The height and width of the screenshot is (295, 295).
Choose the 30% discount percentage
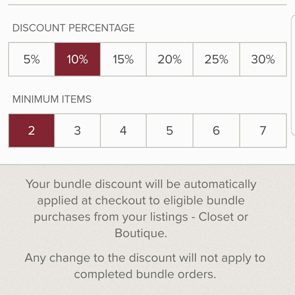pos(263,59)
